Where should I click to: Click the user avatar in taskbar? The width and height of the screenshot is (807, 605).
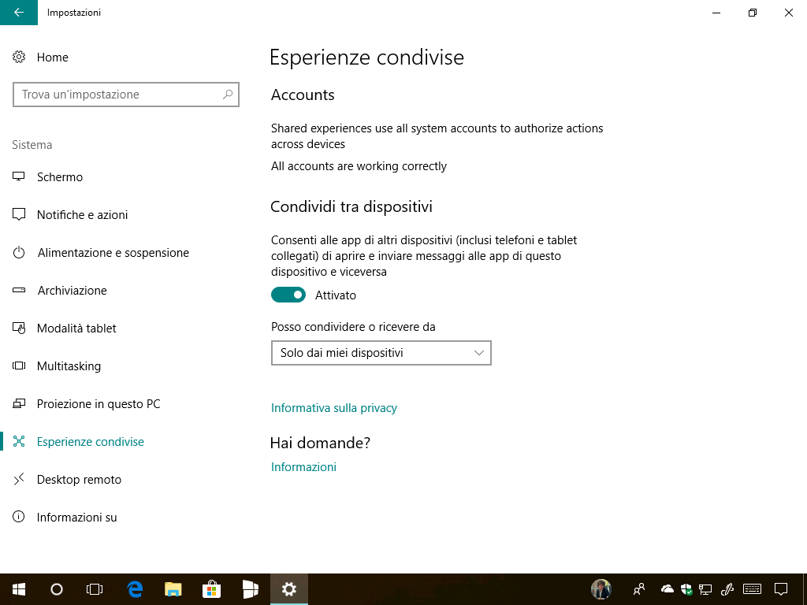point(601,589)
